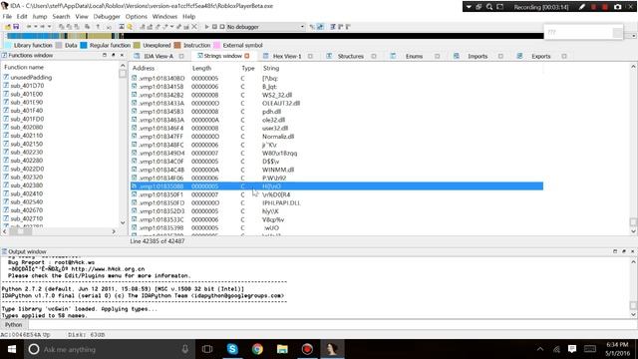Viewport: 638px width, 359px height.
Task: Switch to the IDA View-A tab
Action: [x=159, y=56]
